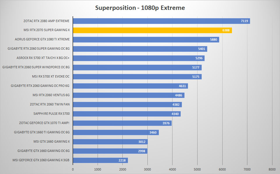
Task: Click the x-axis tick label 4000
Action: click(x=172, y=169)
